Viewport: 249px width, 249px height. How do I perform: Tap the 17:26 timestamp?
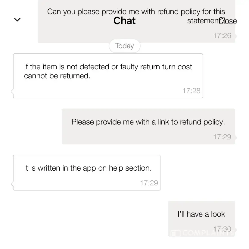click(x=222, y=36)
